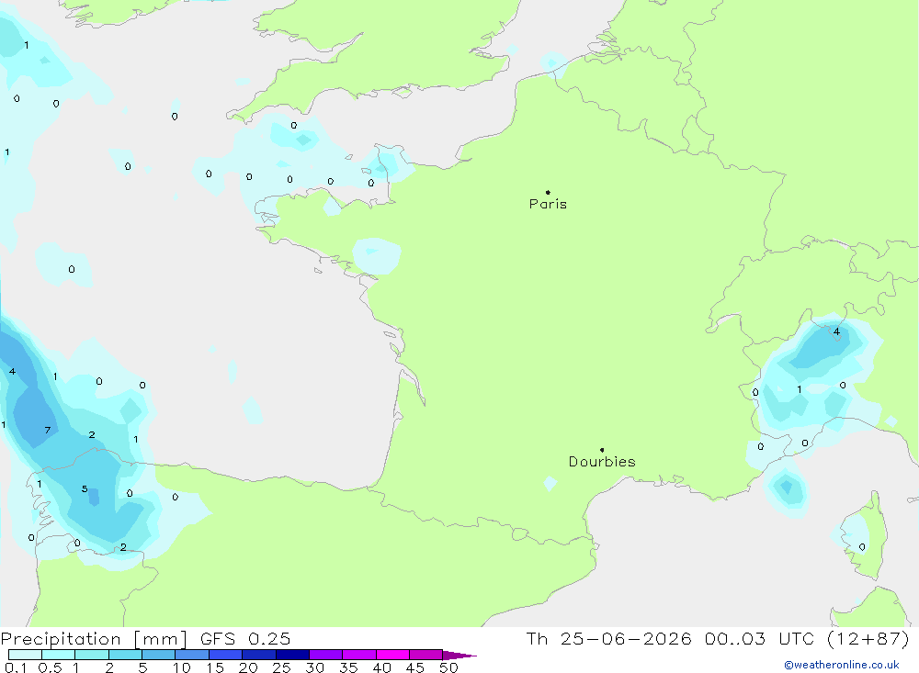Click the 'Precipitation [mm]' map title

tap(94, 639)
